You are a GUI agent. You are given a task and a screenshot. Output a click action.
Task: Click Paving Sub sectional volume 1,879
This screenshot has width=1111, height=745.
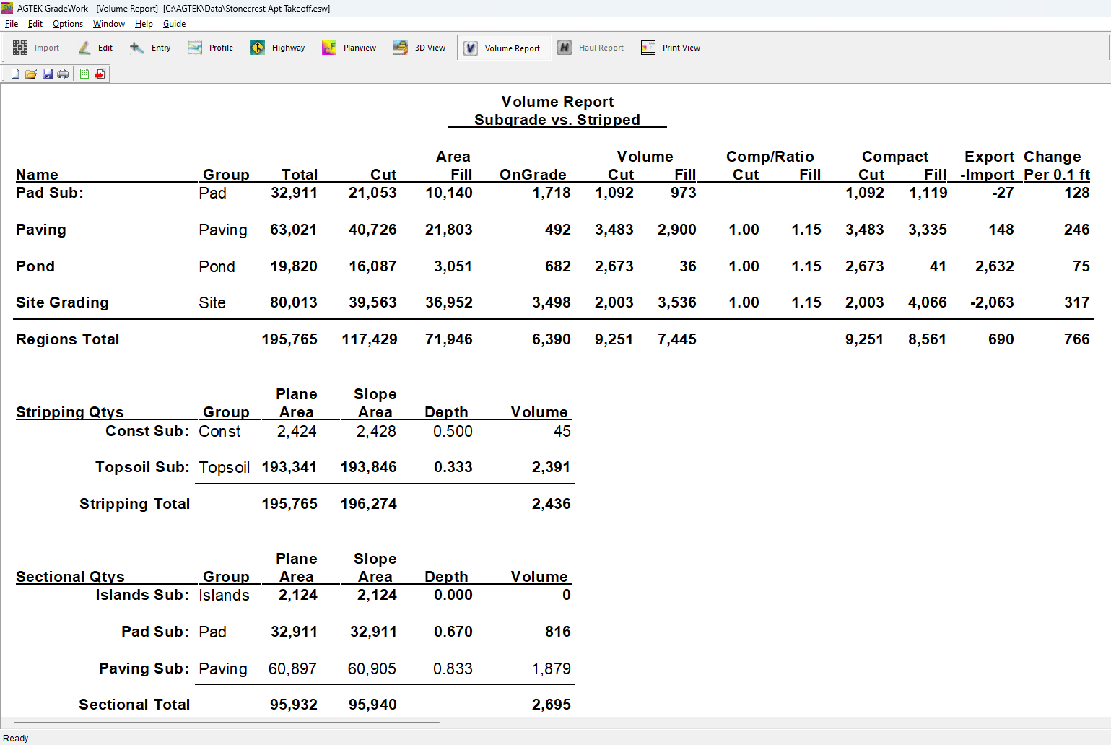pyautogui.click(x=551, y=668)
